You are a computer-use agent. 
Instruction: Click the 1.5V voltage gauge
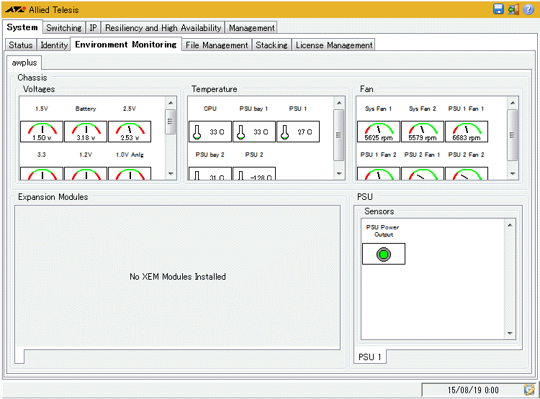coord(42,132)
